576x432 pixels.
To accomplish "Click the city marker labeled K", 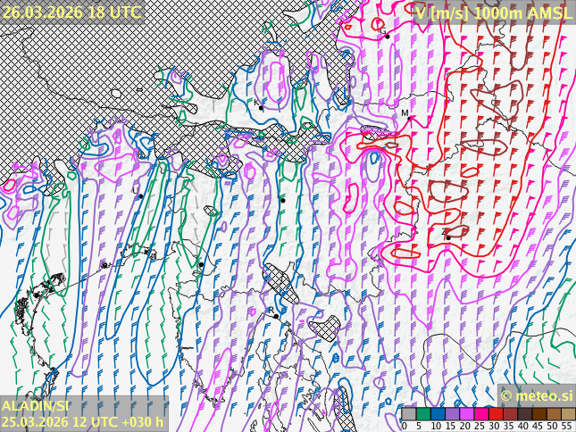I will [263, 107].
